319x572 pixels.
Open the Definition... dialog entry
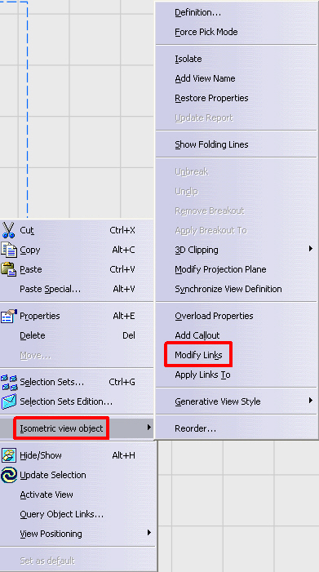tap(198, 12)
